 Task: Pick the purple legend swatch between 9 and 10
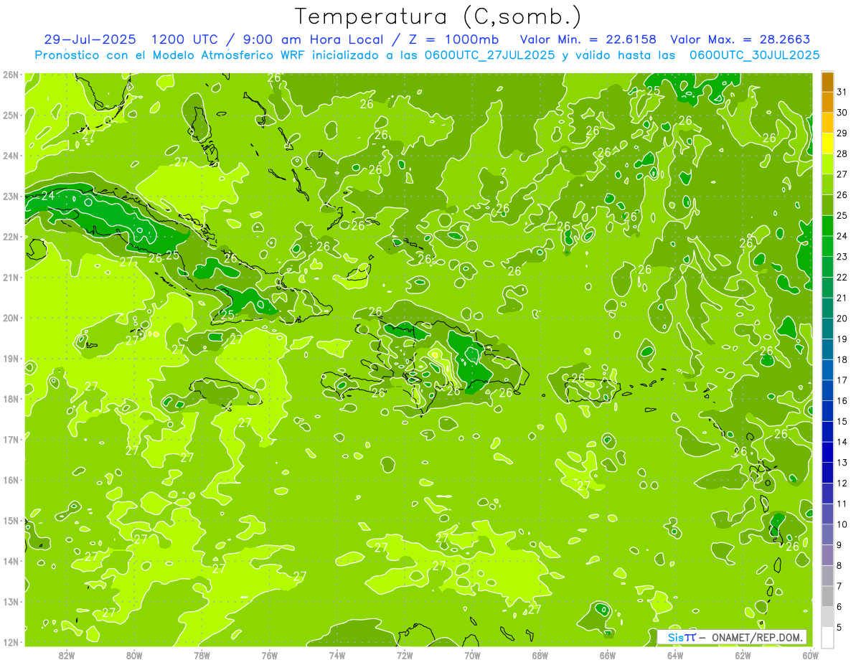[827, 534]
